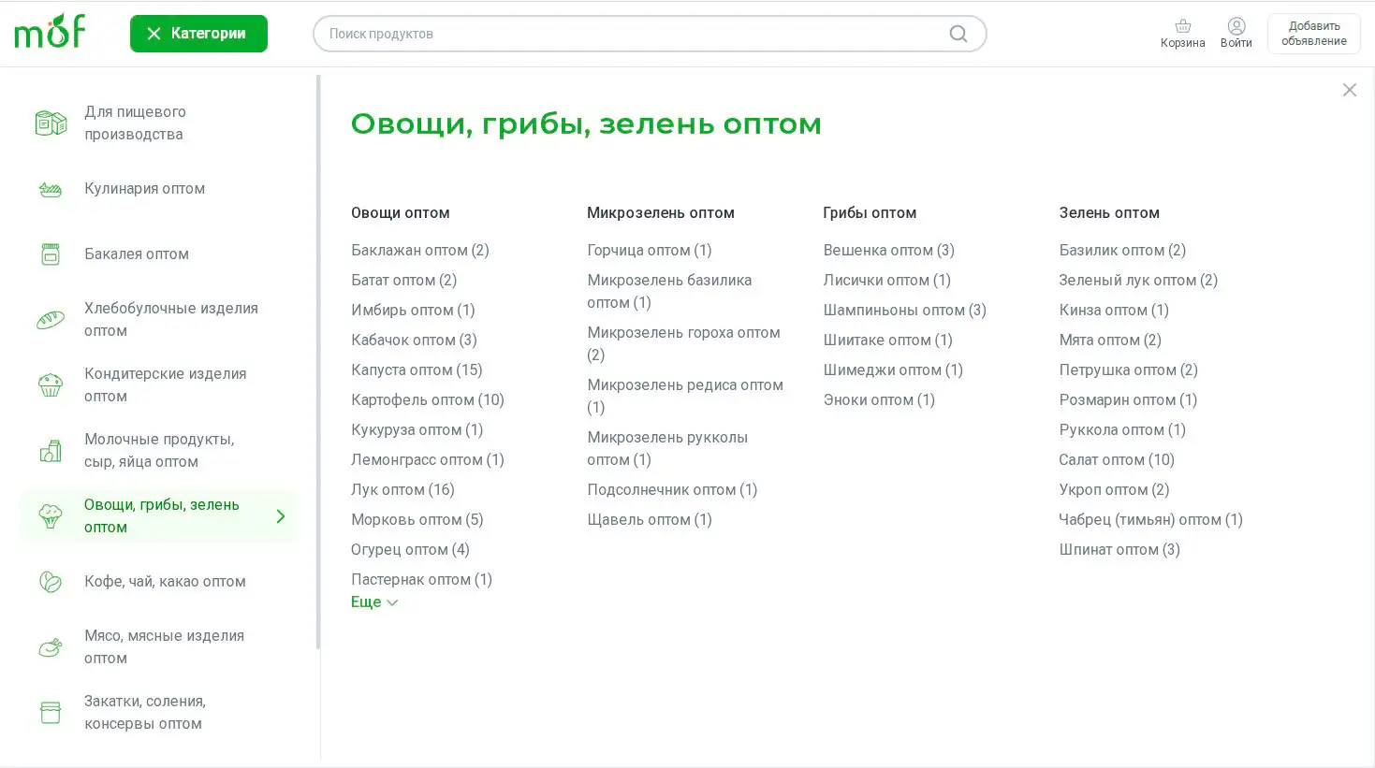Click the Бакалея оптом jar icon
This screenshot has height=768, width=1375.
(x=51, y=254)
